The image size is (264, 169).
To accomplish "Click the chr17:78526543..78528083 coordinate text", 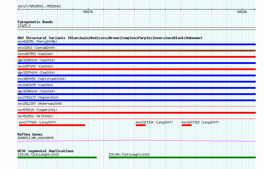I will (39, 6).
